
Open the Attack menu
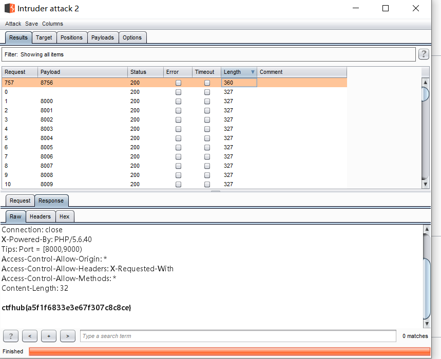coord(13,24)
